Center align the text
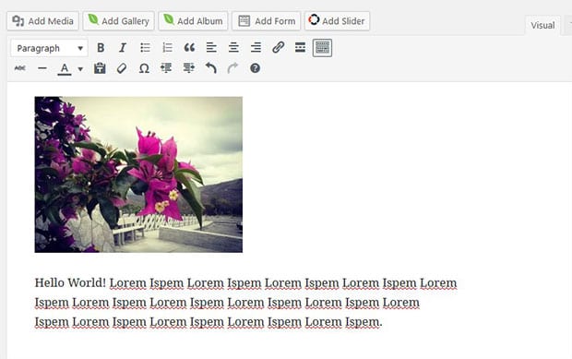The width and height of the screenshot is (572, 359). pos(233,48)
